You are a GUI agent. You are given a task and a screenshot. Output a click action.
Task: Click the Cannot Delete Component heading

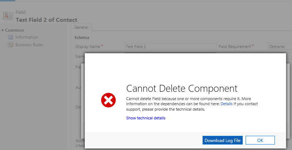[181, 88]
